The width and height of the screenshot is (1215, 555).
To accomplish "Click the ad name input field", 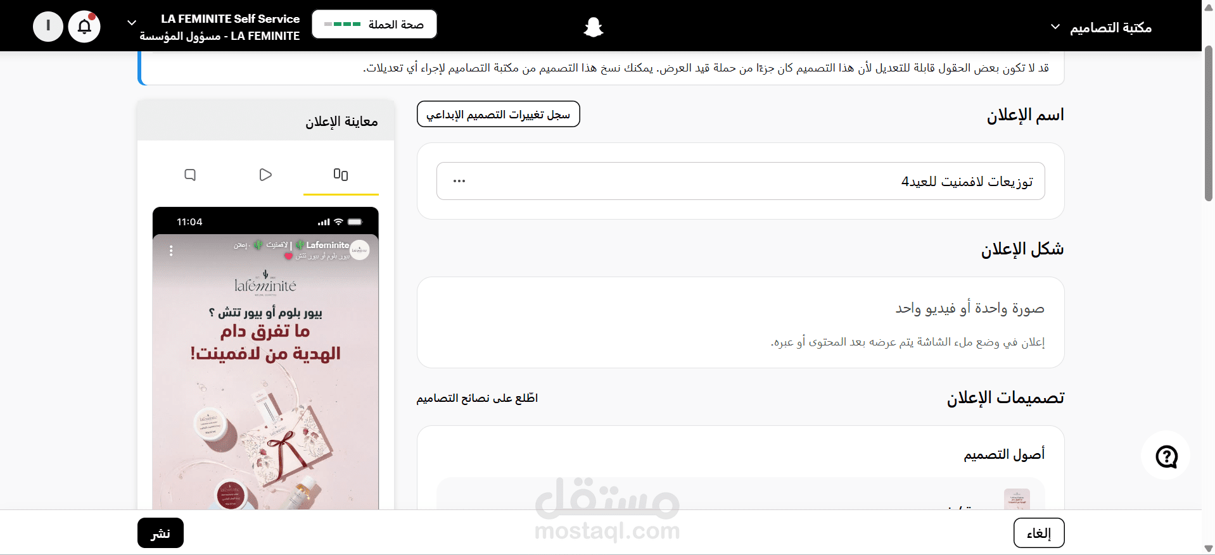I will [x=741, y=181].
